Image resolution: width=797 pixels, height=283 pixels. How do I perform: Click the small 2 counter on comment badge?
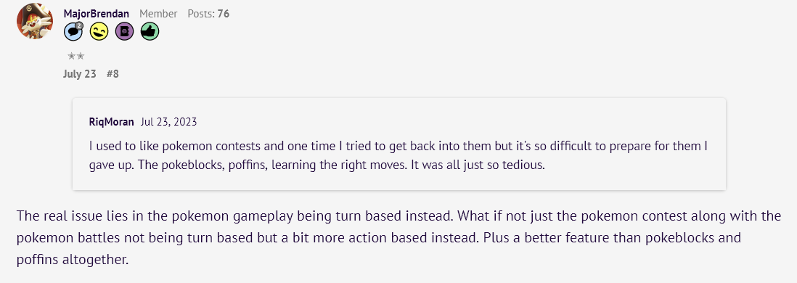[x=79, y=25]
